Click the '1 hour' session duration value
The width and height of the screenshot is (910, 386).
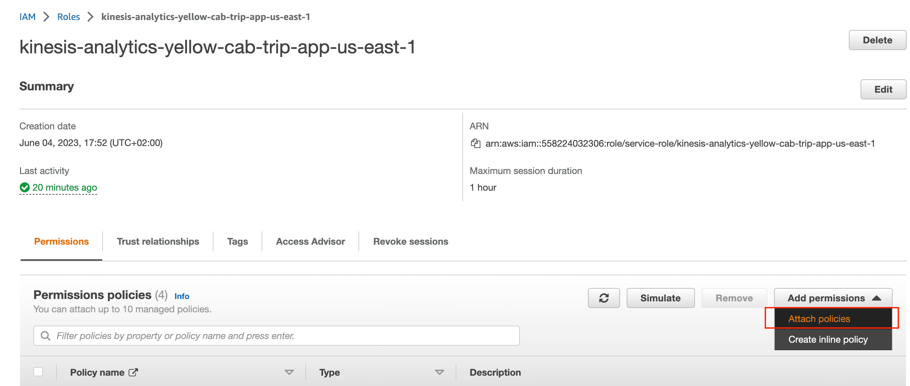pos(482,188)
